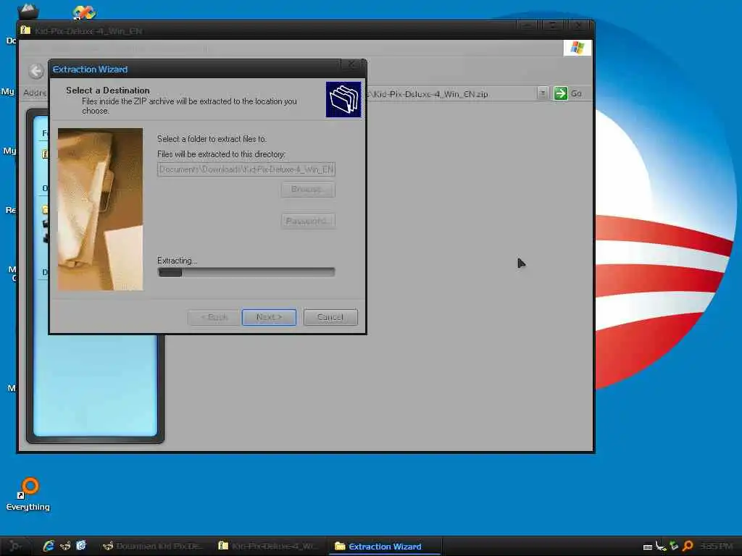Click the keyboard tray icon
This screenshot has height=556, width=742.
[648, 547]
